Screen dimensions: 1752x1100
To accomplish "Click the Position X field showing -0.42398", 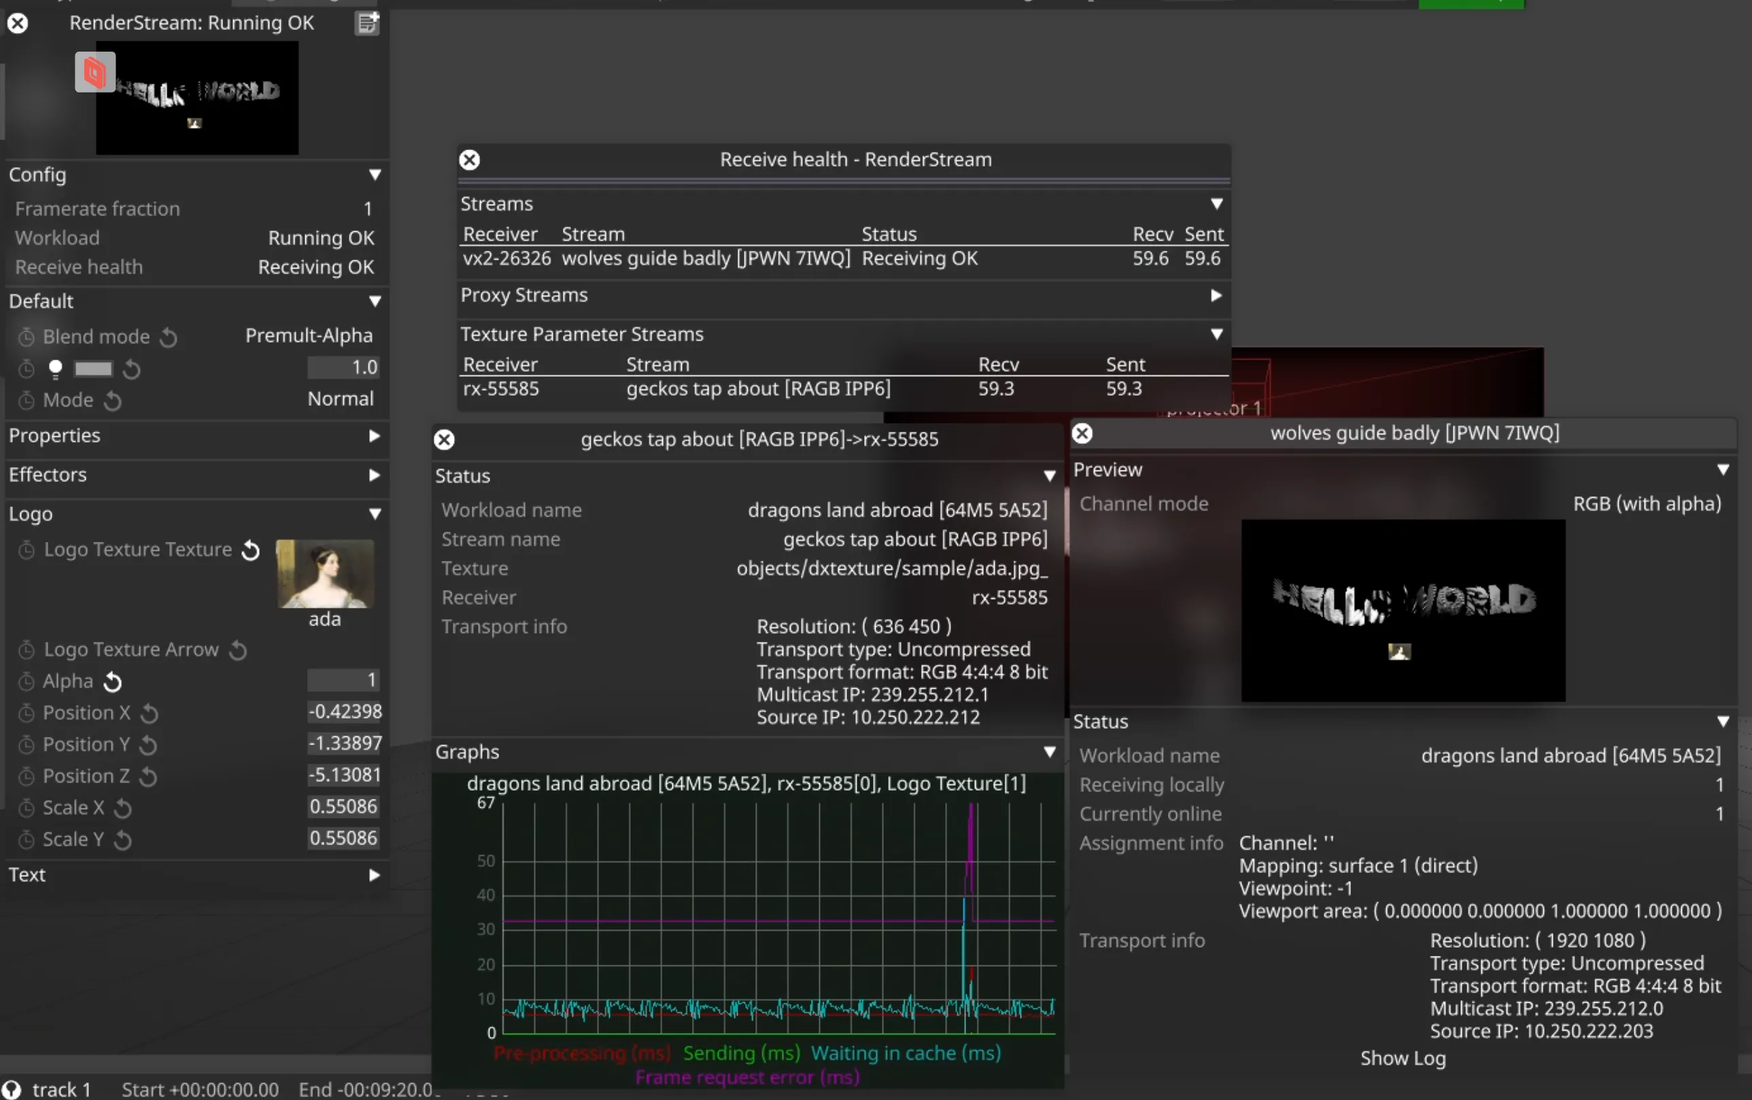I will pos(343,712).
